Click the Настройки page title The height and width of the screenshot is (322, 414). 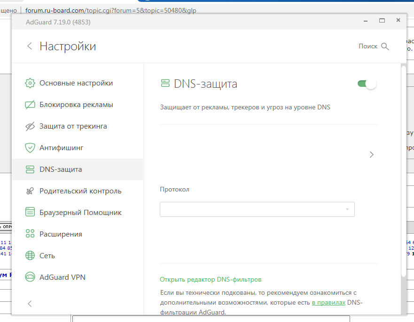click(x=68, y=46)
